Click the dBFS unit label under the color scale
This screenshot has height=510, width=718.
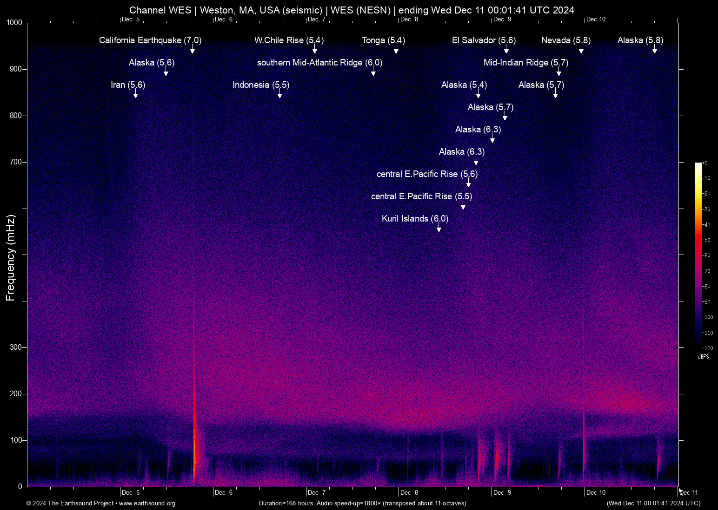(703, 357)
